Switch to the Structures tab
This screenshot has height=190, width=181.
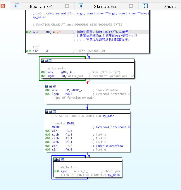pyautogui.click(x=106, y=6)
